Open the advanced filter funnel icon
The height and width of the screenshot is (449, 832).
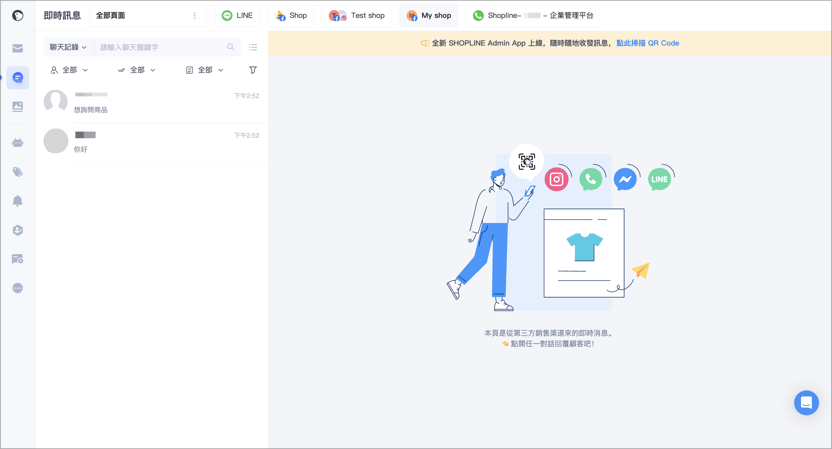point(253,70)
